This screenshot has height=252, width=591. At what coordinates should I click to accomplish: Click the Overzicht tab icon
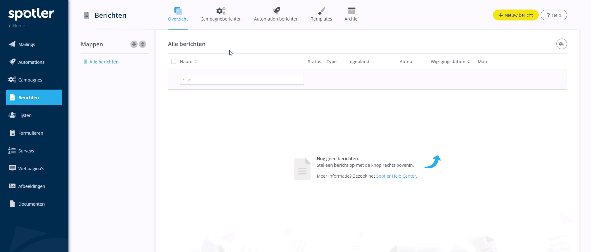tap(178, 11)
